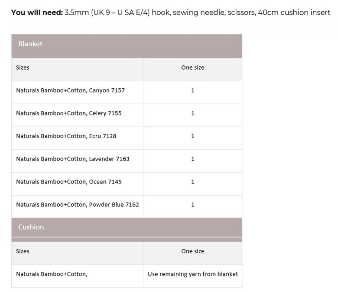
Task: Select the Powder Blue 7162 yarn row
Action: point(77,205)
